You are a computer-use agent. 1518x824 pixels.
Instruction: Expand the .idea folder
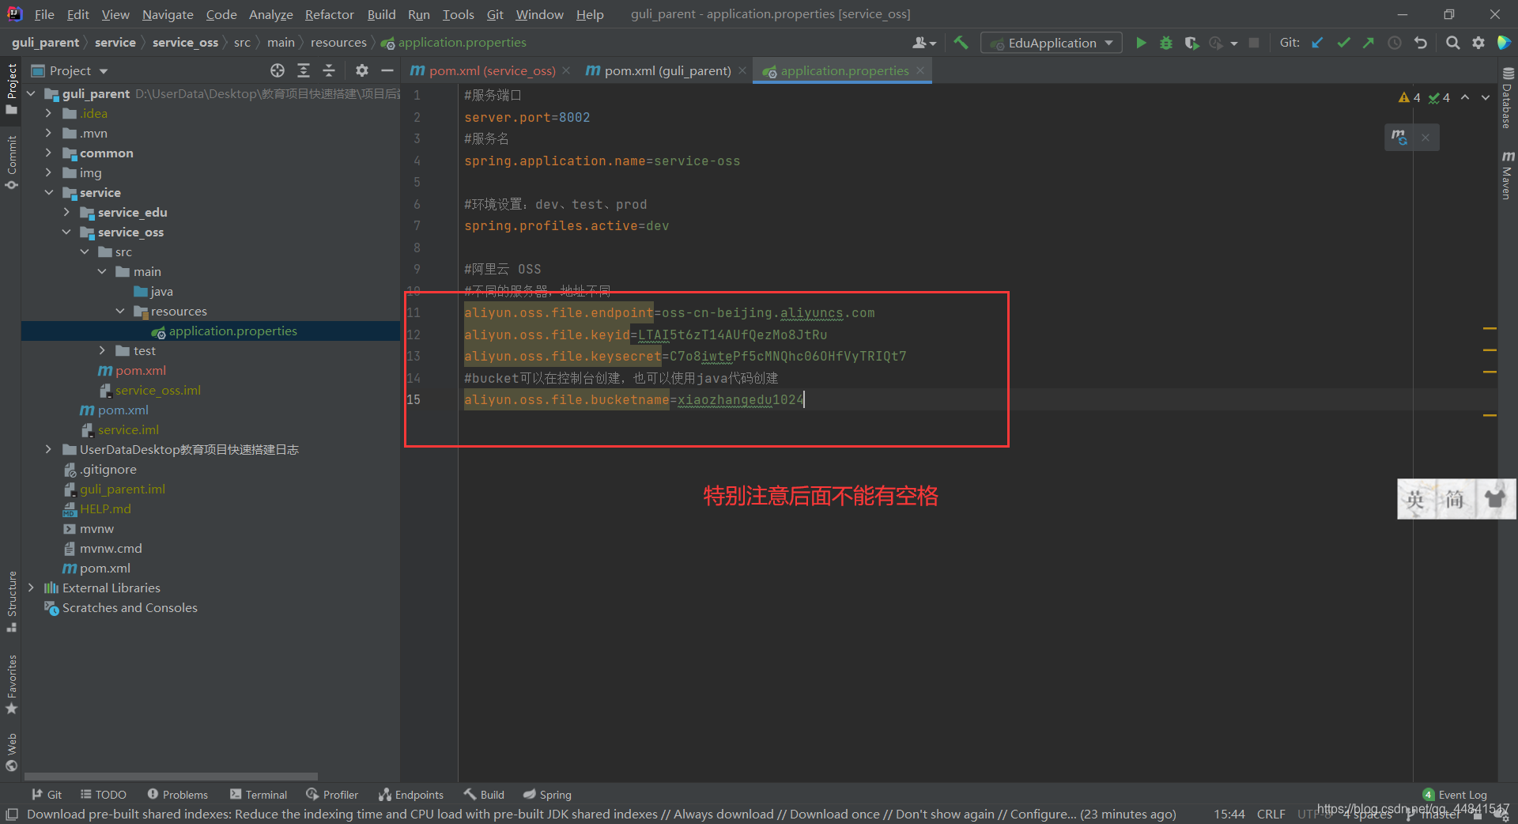48,113
